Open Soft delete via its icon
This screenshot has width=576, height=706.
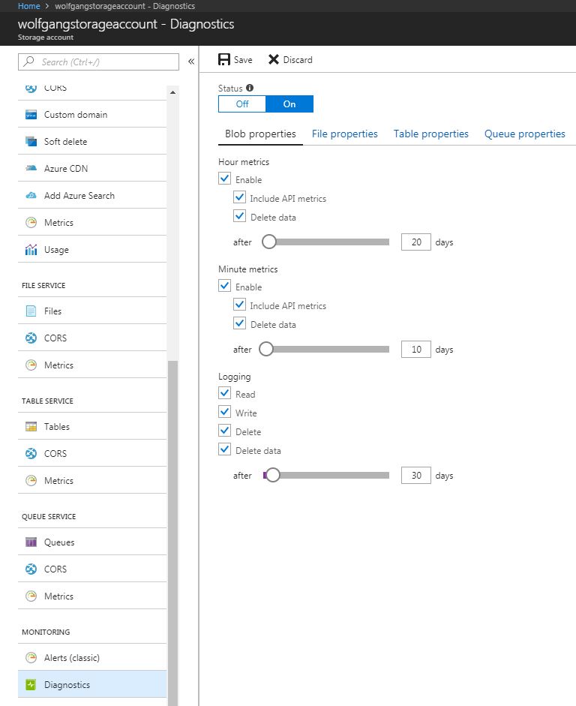[x=31, y=141]
